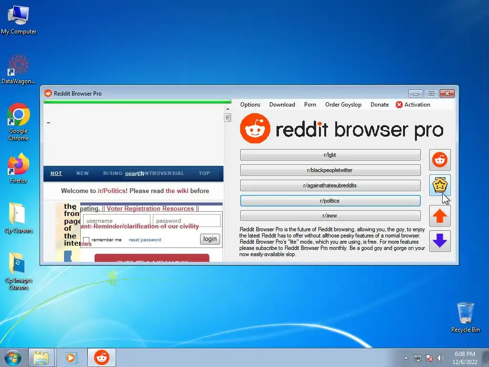
Task: Open the Windows Start menu
Action: (13, 357)
